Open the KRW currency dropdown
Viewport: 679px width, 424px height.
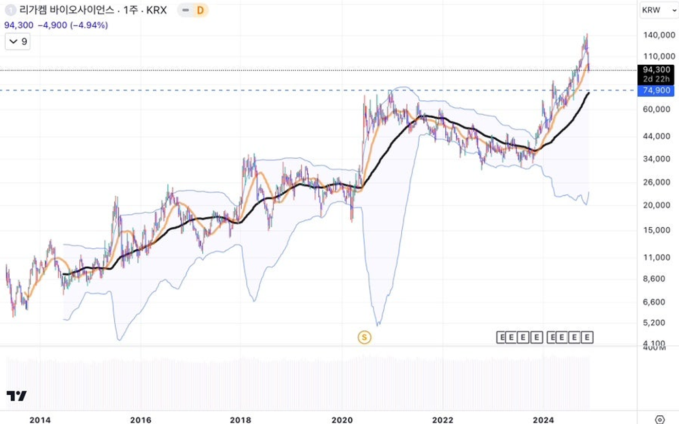pyautogui.click(x=659, y=10)
